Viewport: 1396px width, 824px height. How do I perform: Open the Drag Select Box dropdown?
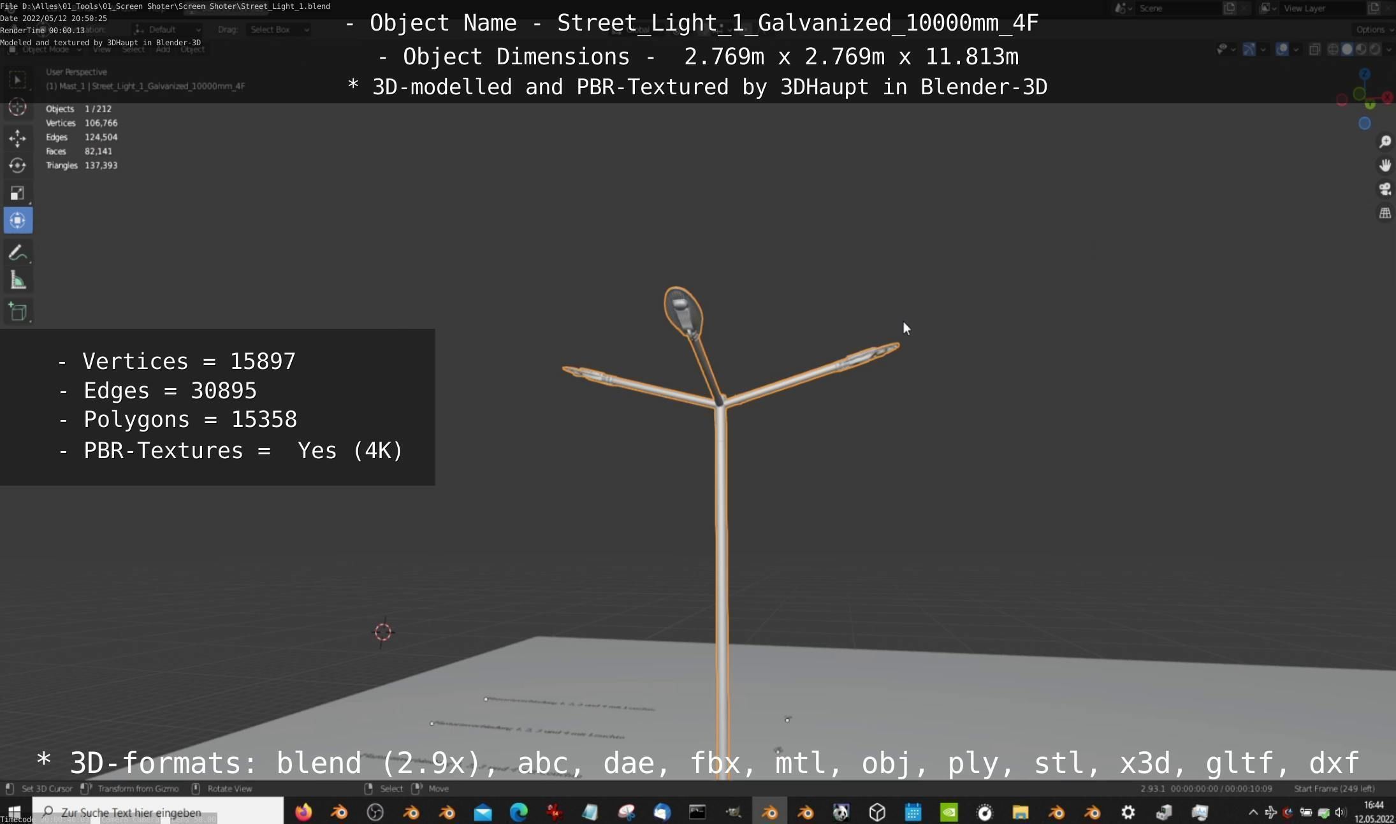[279, 29]
